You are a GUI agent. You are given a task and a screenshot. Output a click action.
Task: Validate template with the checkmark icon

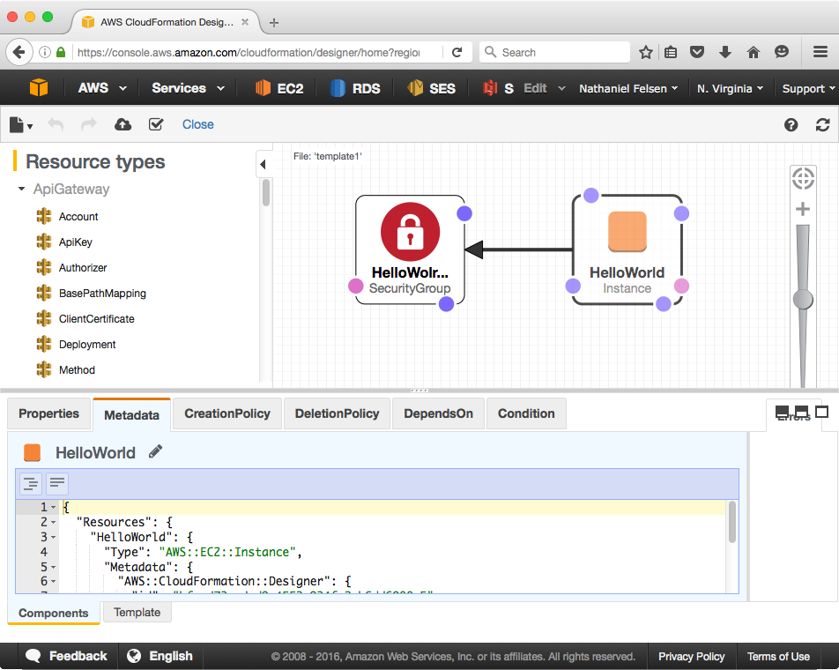coord(156,124)
